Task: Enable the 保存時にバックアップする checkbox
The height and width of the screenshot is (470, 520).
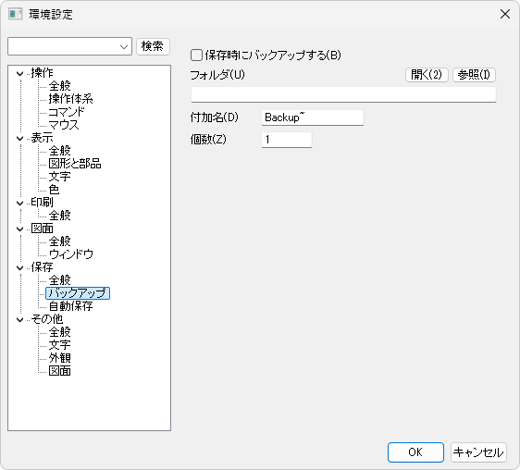Action: (196, 56)
